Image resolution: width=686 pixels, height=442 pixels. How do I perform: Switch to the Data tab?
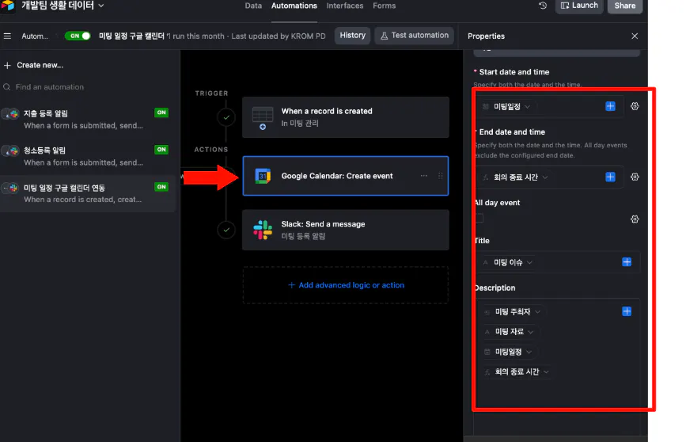point(253,6)
